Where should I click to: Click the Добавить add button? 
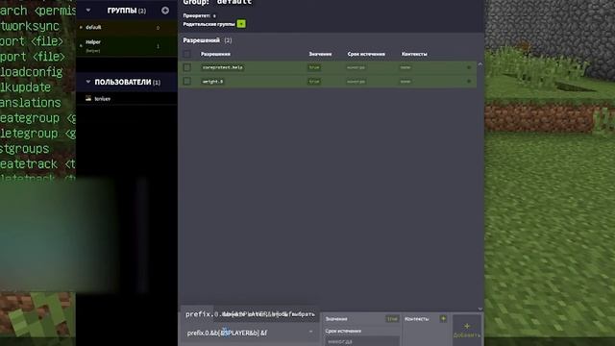click(467, 331)
